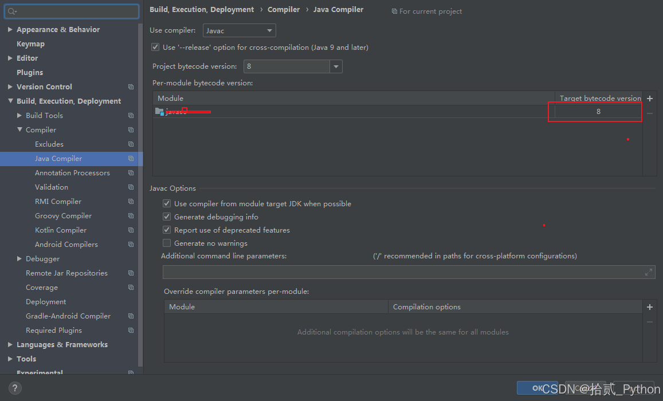
Task: Enable Generate no warnings checkbox
Action: pyautogui.click(x=167, y=243)
